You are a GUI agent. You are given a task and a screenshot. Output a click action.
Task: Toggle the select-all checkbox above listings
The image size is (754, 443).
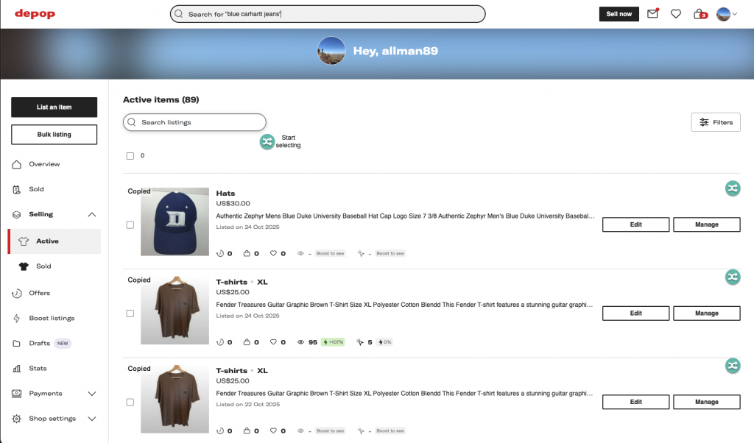coord(130,156)
